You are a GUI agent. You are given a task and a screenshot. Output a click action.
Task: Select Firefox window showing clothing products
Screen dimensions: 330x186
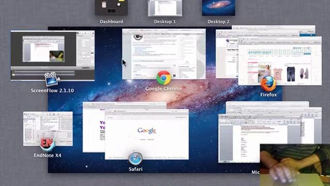(x=280, y=61)
